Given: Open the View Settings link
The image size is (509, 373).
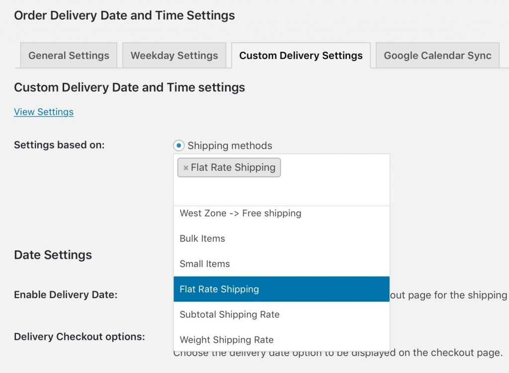Looking at the screenshot, I should [x=44, y=112].
